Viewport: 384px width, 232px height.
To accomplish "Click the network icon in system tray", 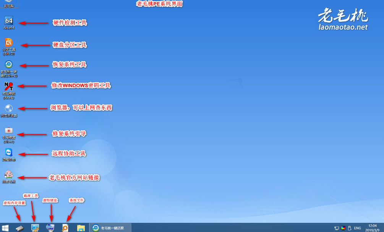I will 336,228.
